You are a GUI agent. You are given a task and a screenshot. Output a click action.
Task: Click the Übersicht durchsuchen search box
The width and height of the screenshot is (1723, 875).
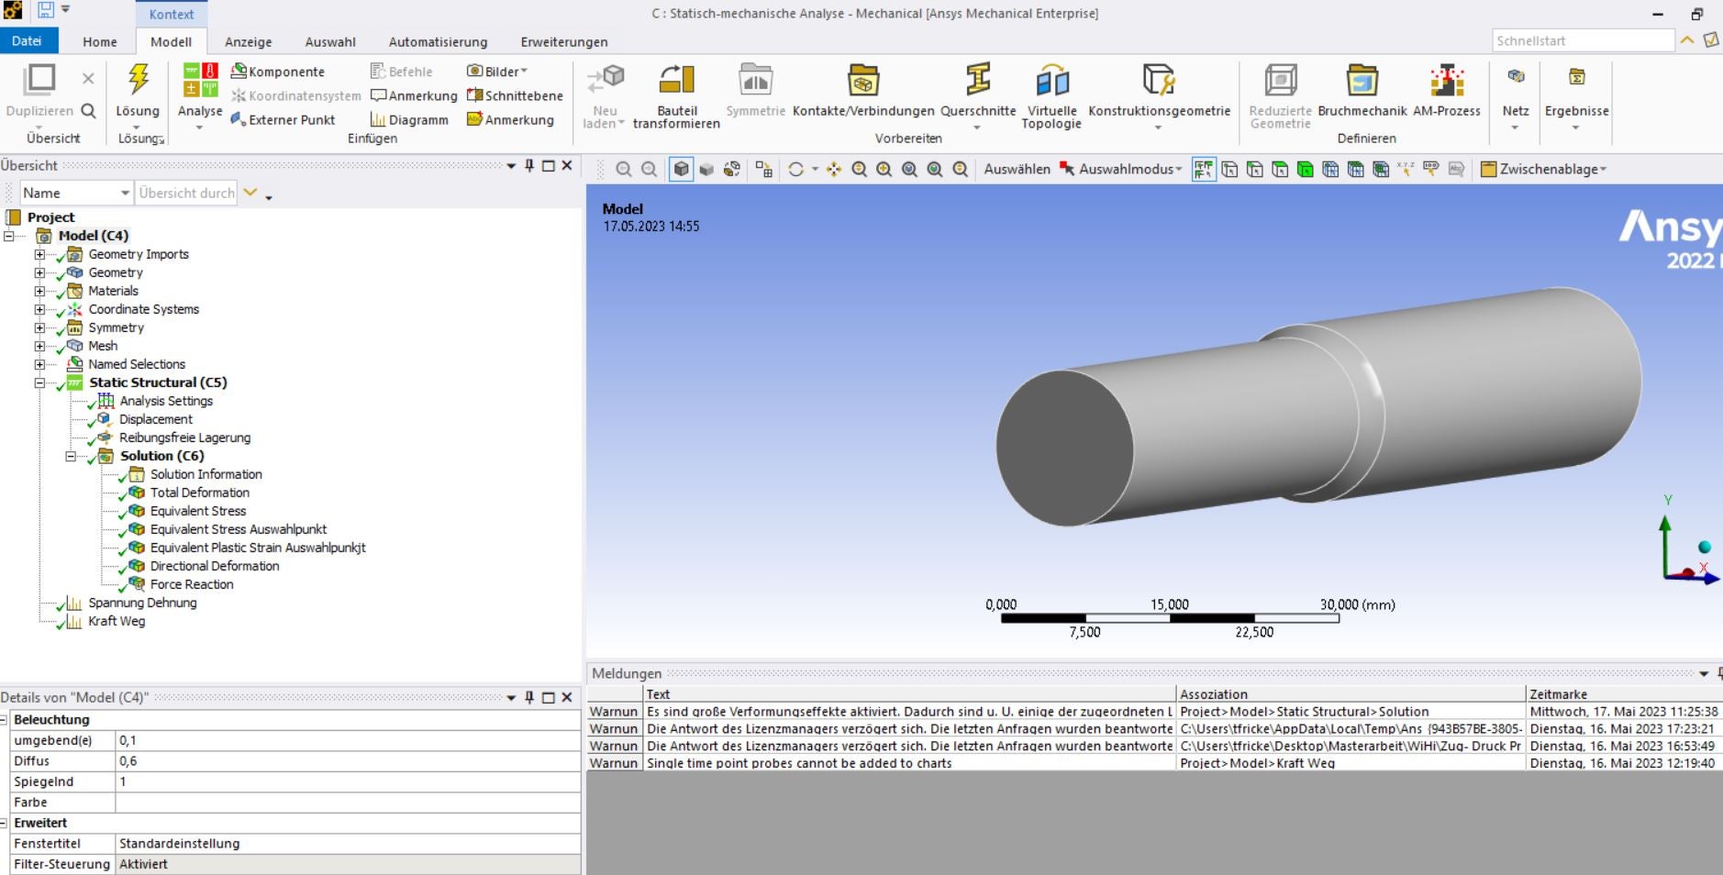coord(186,193)
